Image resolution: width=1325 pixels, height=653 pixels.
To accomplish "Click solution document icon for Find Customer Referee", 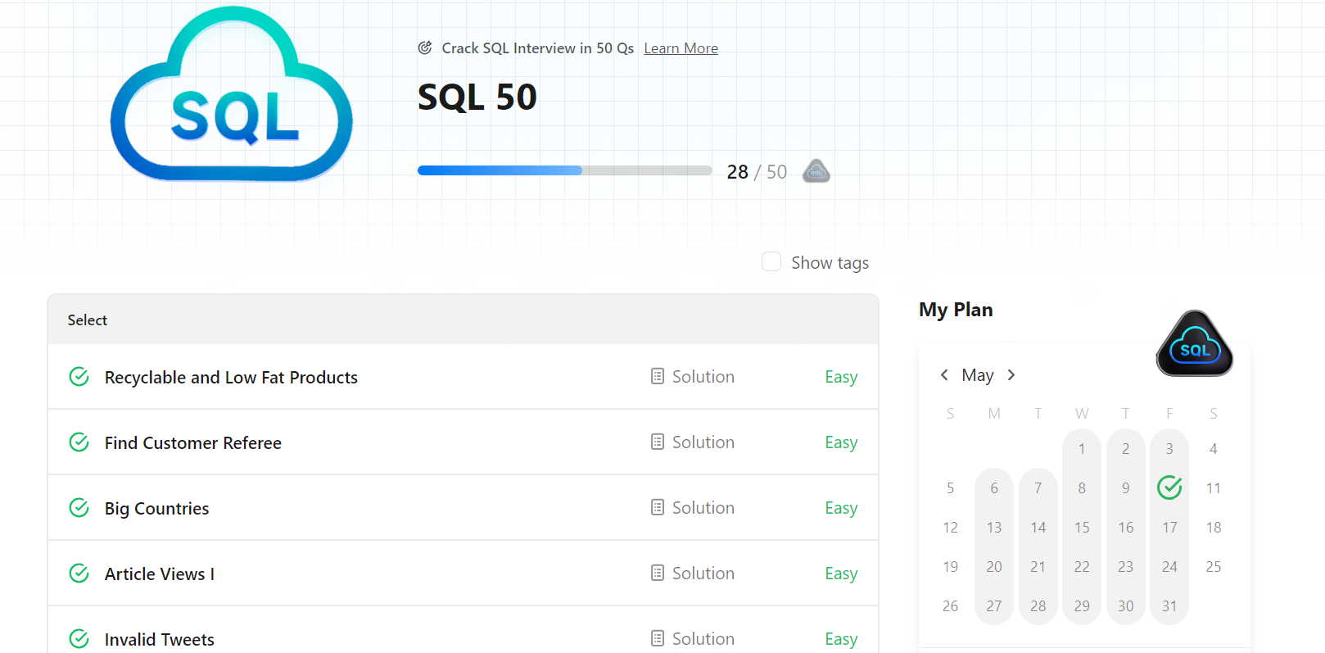I will pyautogui.click(x=658, y=442).
